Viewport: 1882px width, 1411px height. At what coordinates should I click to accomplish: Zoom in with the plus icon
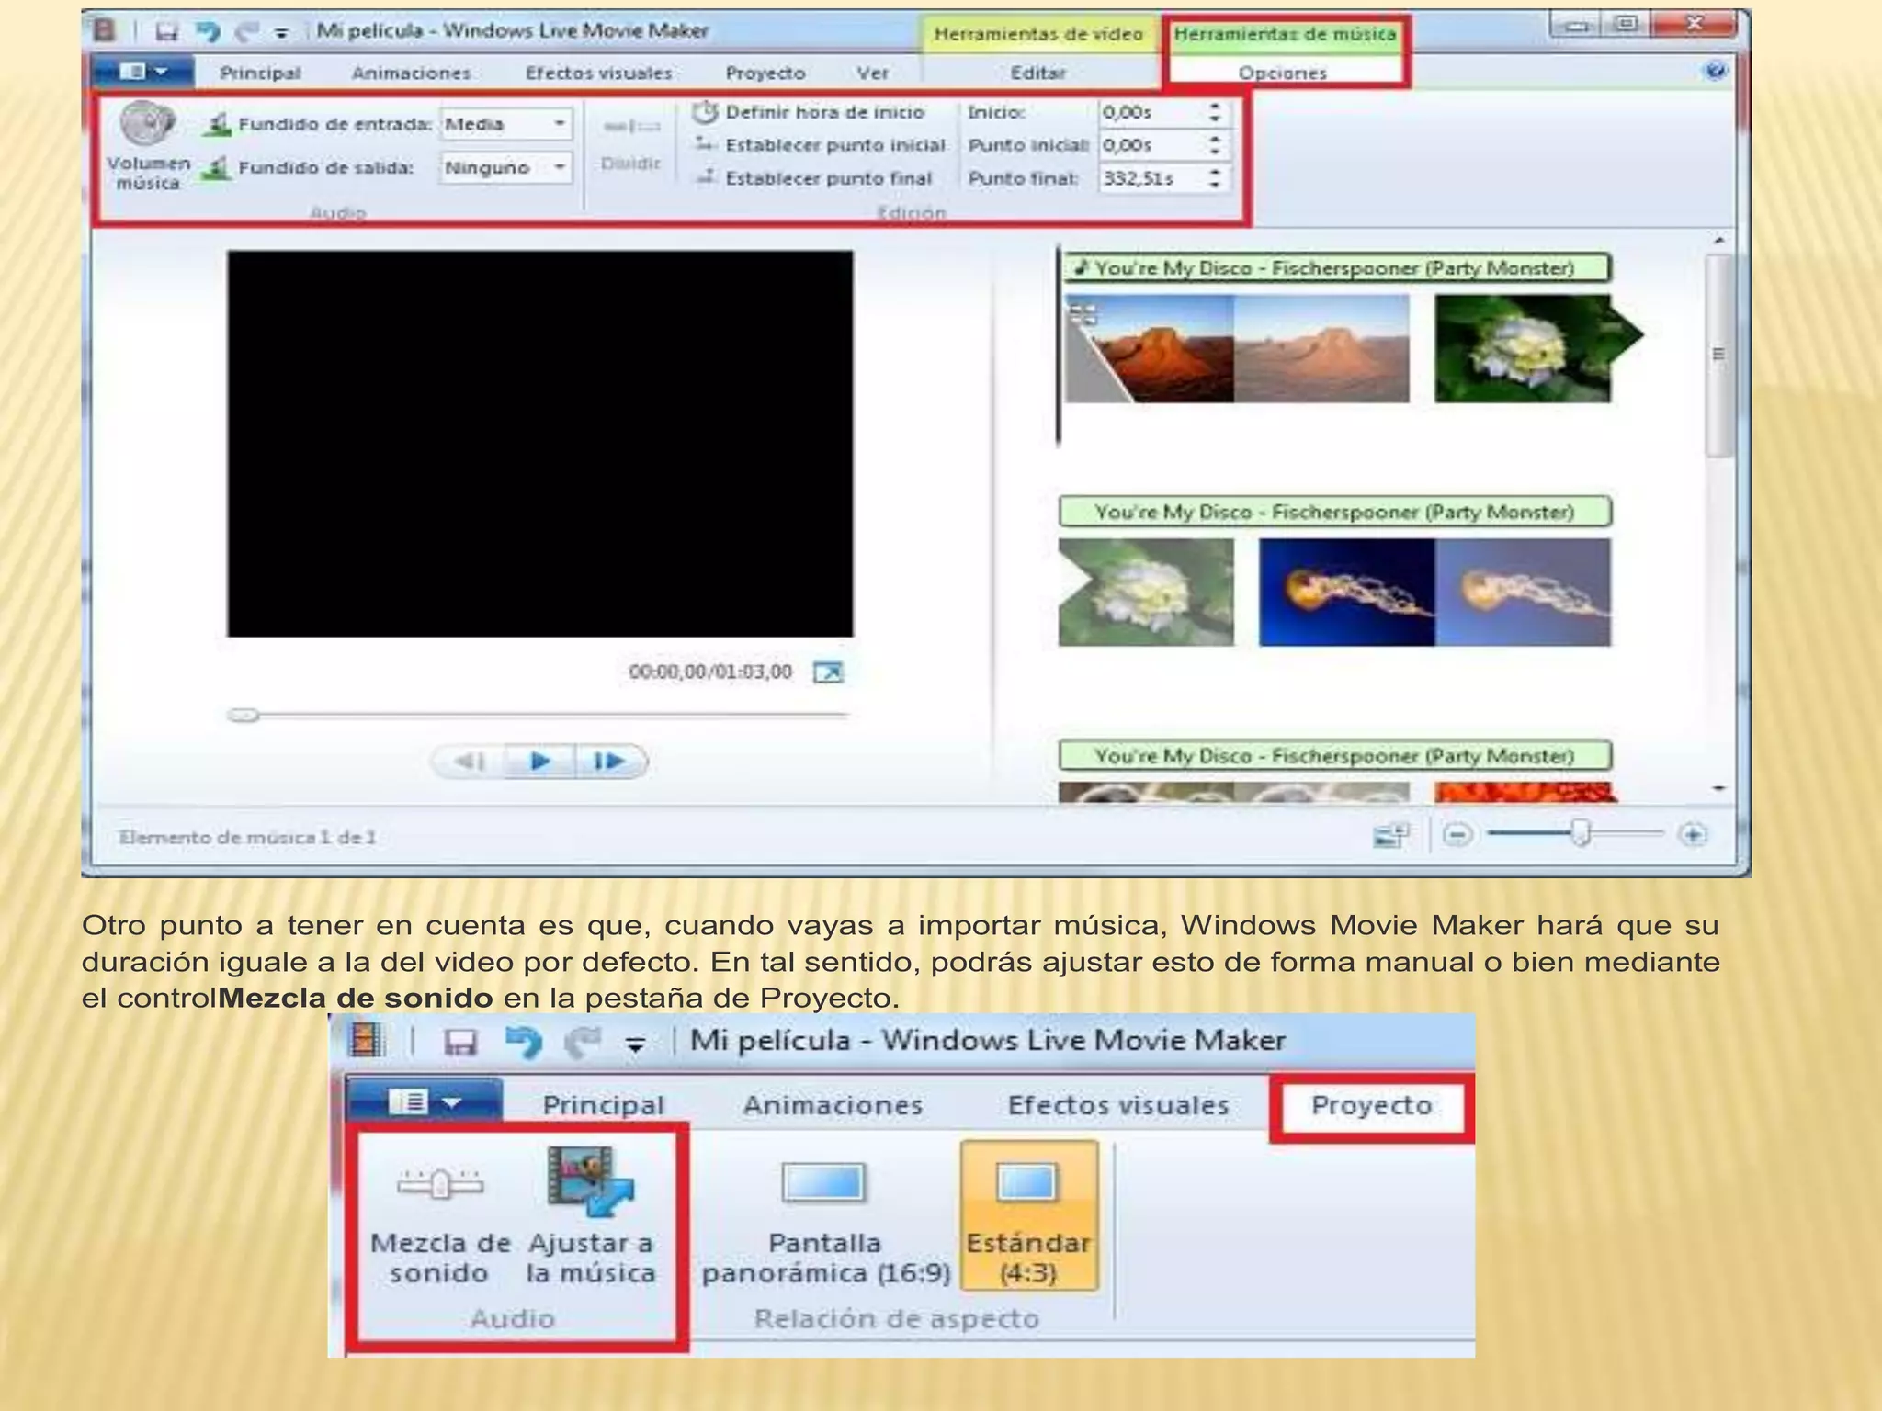click(1693, 835)
